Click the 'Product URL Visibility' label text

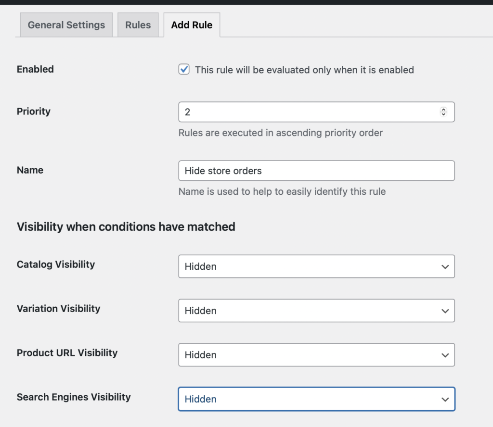(67, 353)
